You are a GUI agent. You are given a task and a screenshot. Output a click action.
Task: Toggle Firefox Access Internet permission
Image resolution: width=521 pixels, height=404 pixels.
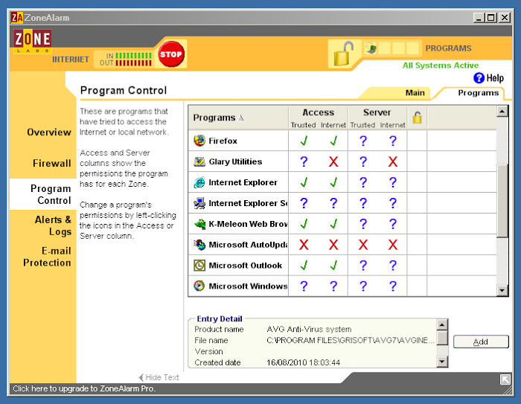coord(333,141)
